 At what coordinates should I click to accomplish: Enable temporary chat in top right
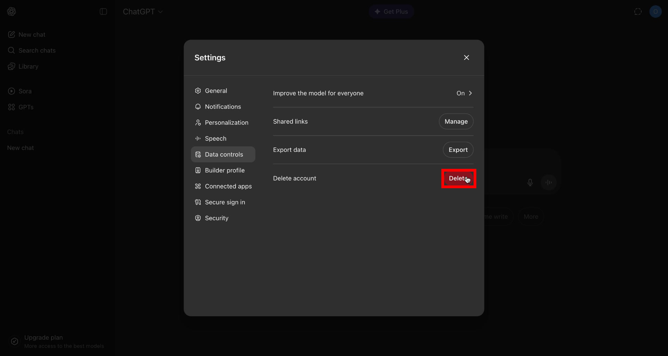[x=638, y=11]
